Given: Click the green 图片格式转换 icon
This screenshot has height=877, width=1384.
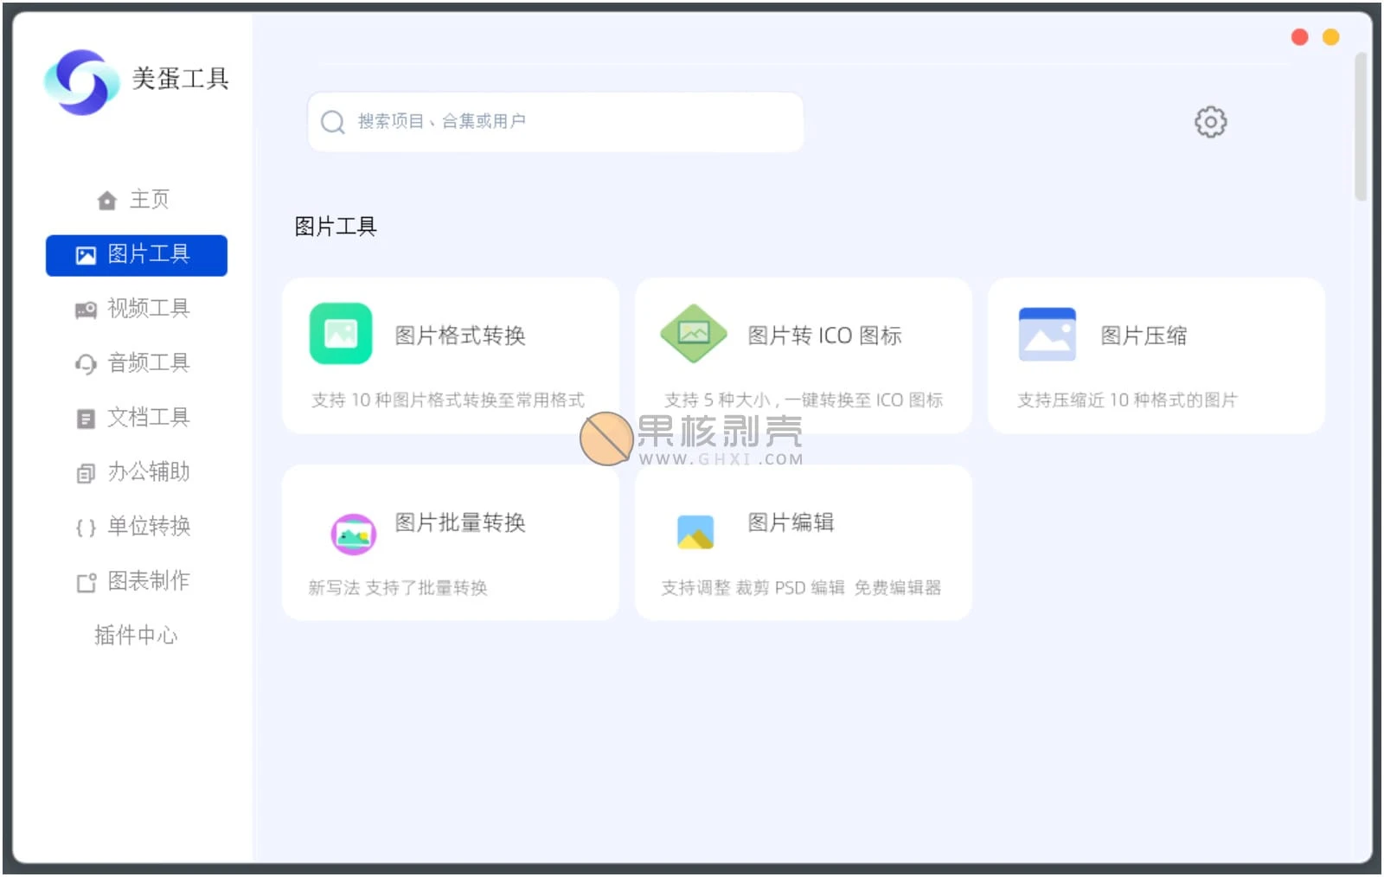Looking at the screenshot, I should [341, 334].
